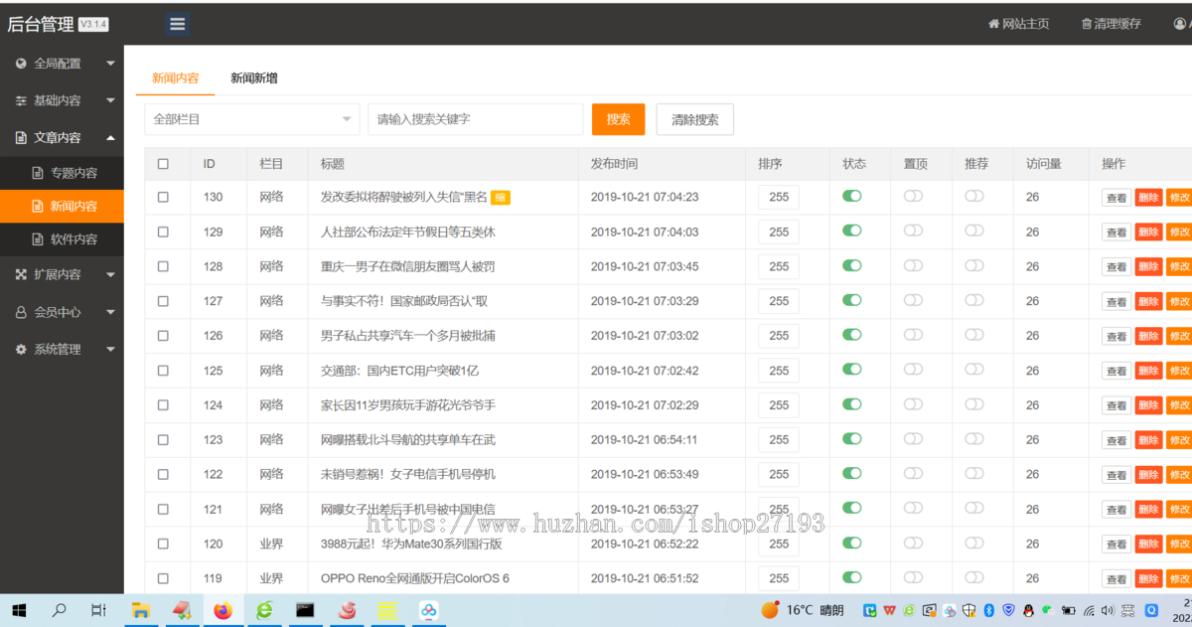The width and height of the screenshot is (1192, 627).
Task: Click the orange 搜索 button
Action: 619,119
